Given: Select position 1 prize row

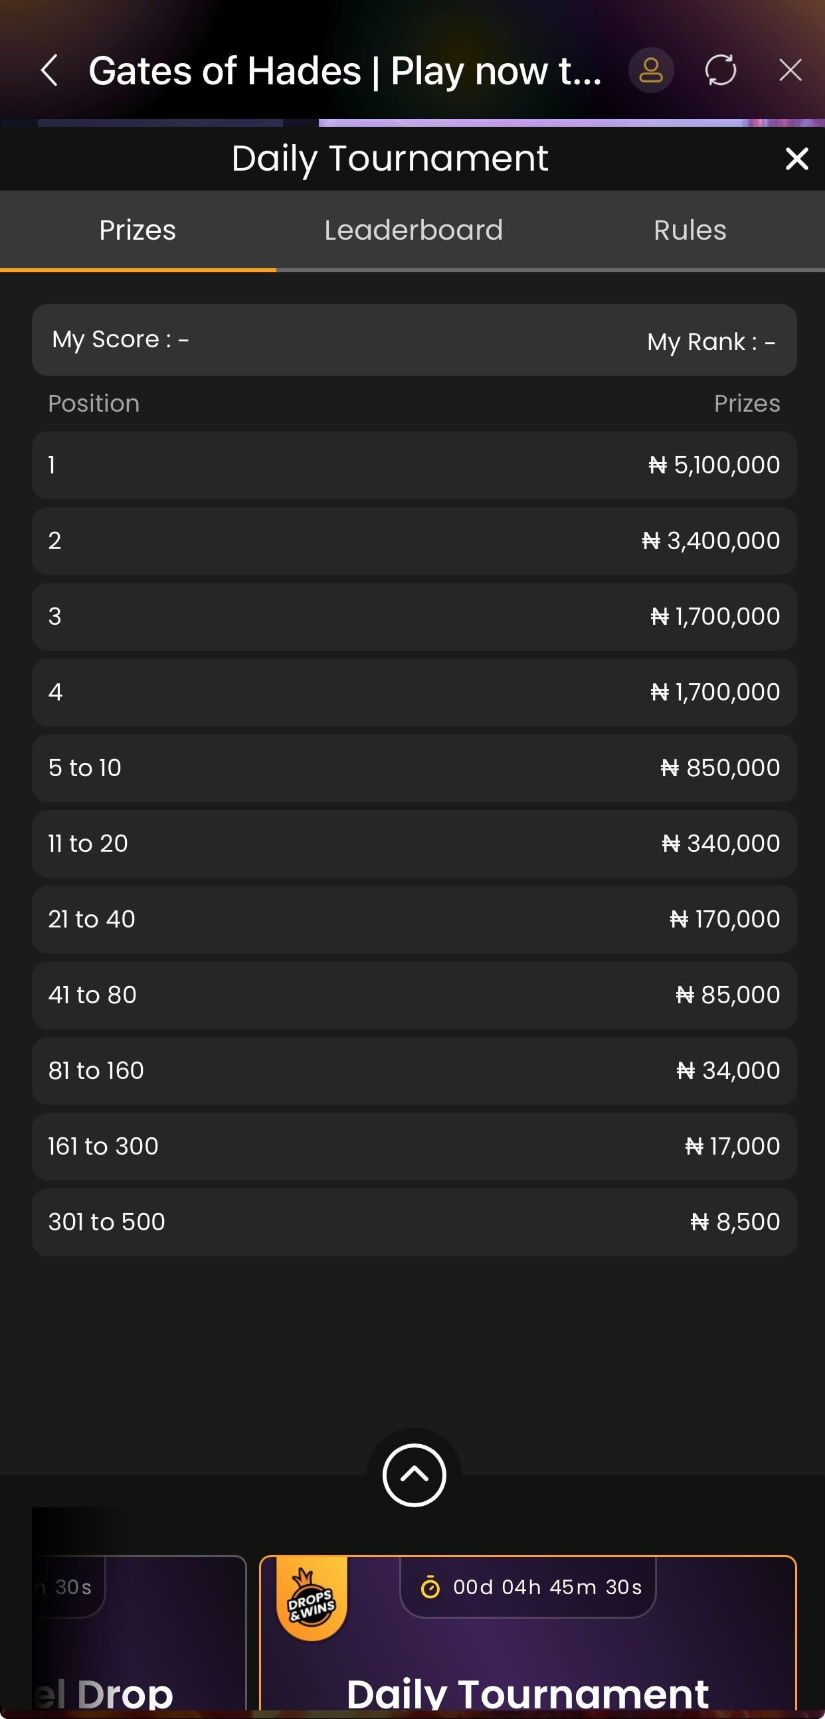Looking at the screenshot, I should coord(414,465).
